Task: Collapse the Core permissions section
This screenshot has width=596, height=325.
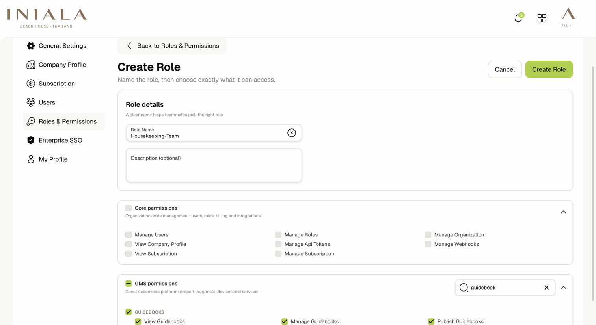Action: point(564,212)
